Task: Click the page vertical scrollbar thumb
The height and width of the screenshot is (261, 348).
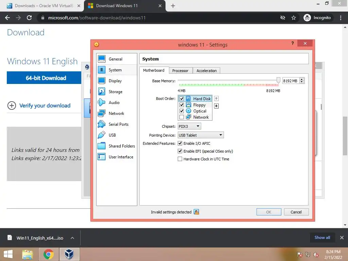Action: pyautogui.click(x=345, y=135)
